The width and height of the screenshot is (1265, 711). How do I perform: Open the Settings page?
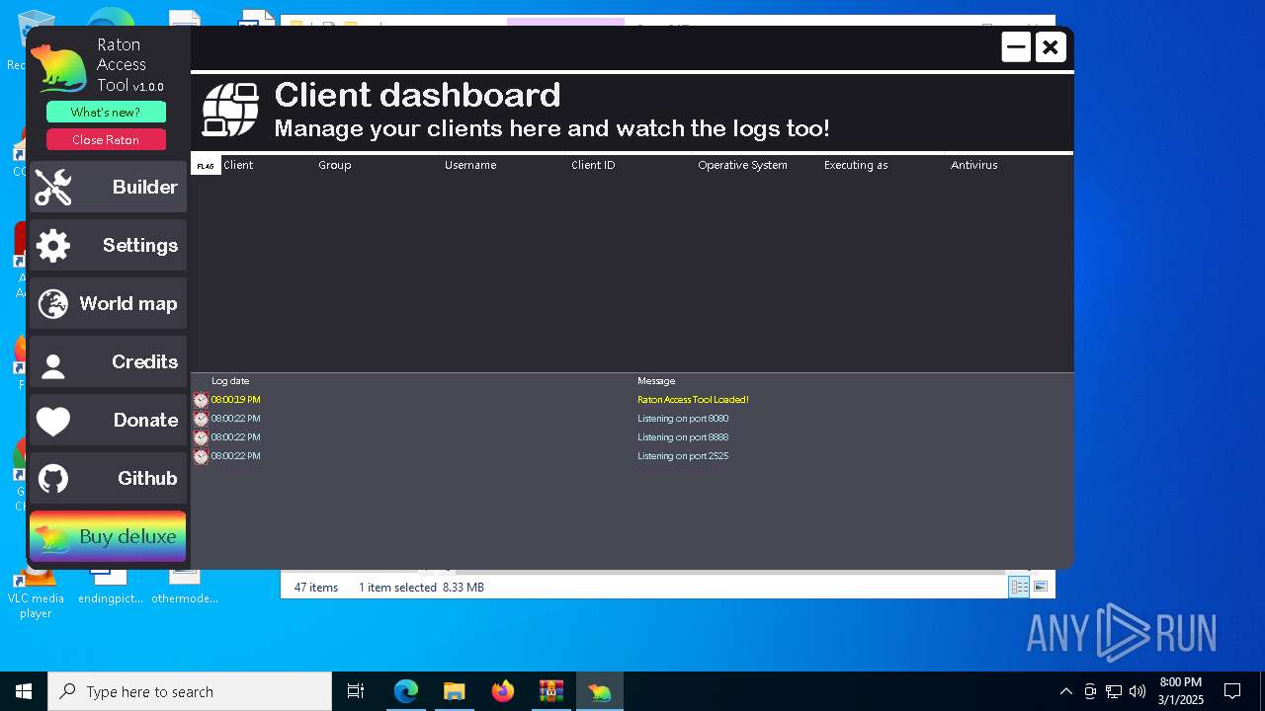coord(108,245)
